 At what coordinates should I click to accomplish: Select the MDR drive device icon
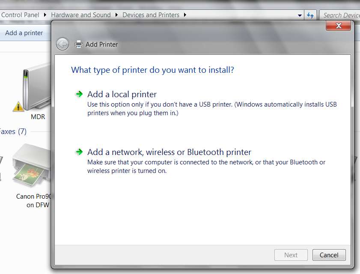(x=36, y=87)
